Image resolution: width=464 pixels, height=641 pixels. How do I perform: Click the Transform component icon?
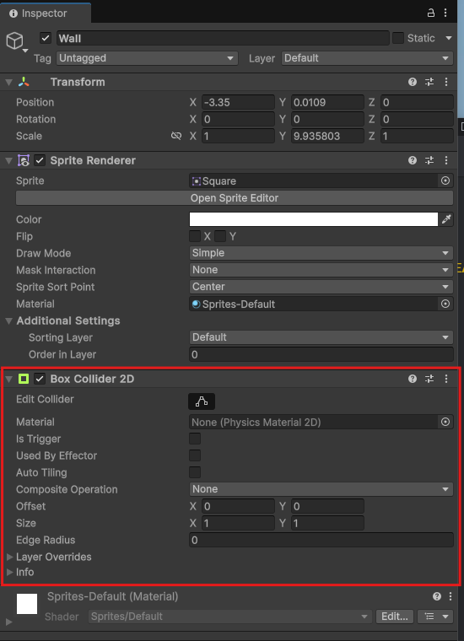pyautogui.click(x=24, y=82)
